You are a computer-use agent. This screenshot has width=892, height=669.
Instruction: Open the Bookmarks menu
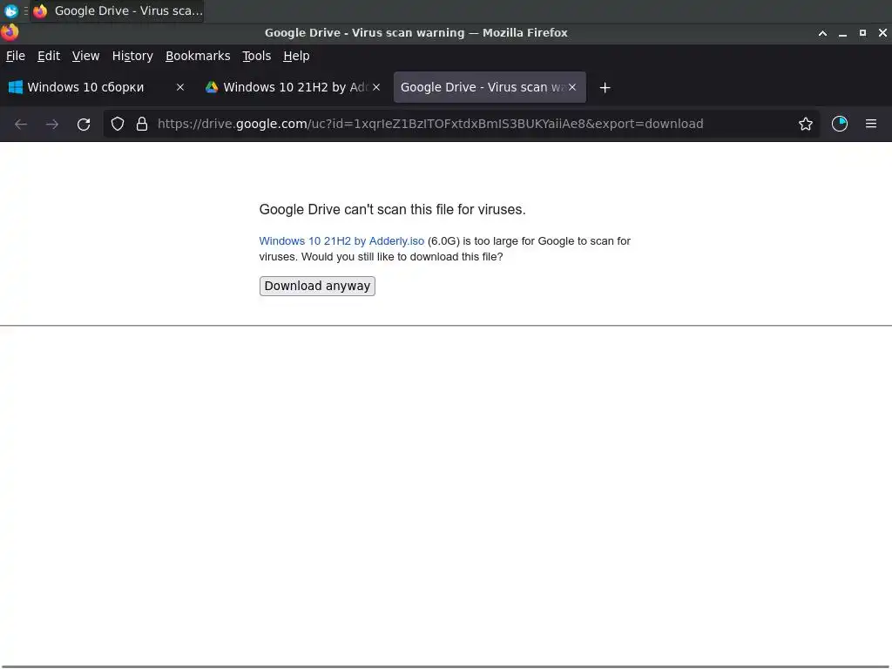pyautogui.click(x=198, y=56)
